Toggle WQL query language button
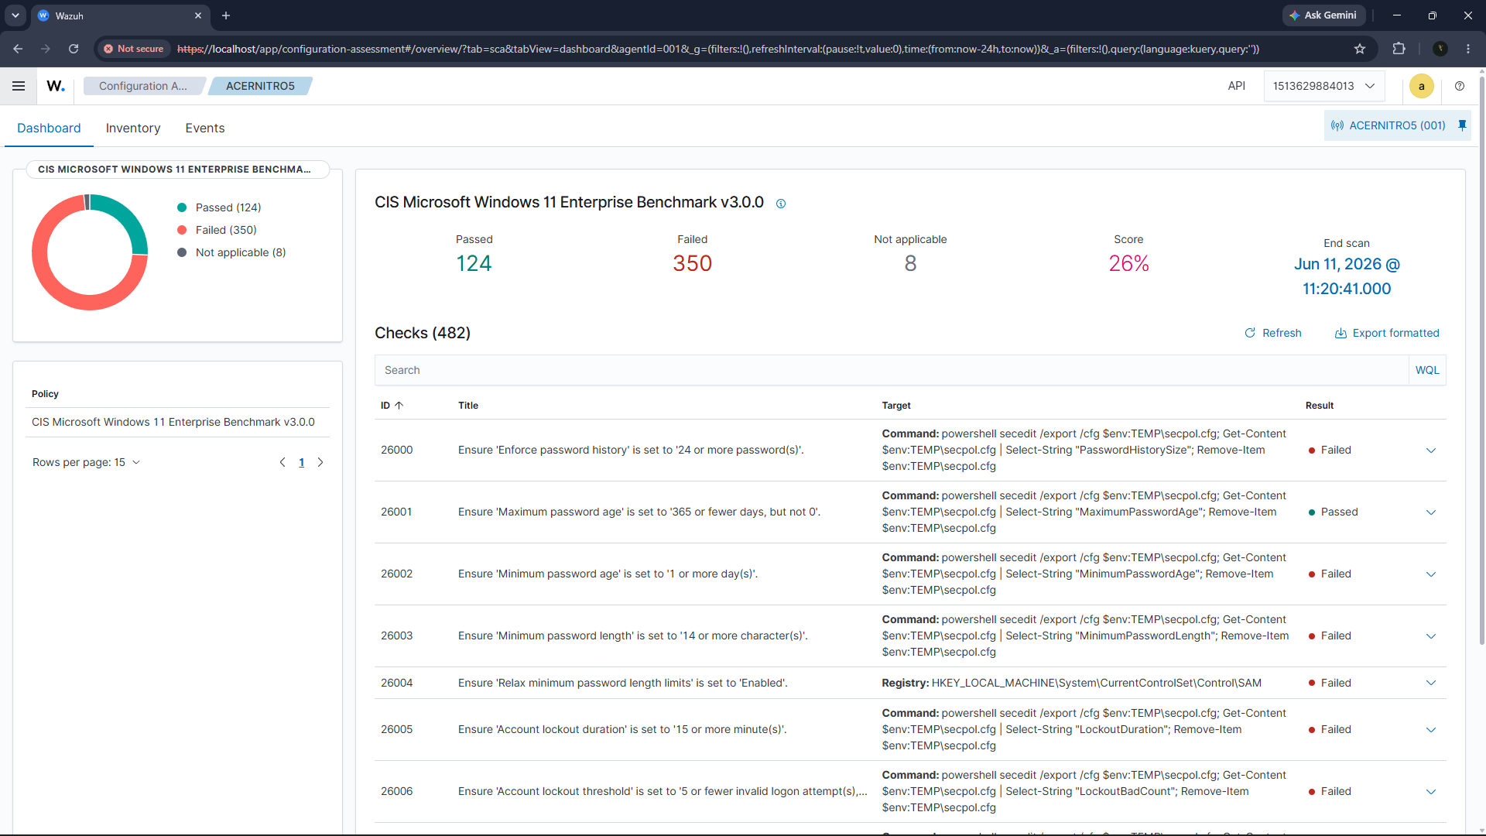 pos(1427,370)
